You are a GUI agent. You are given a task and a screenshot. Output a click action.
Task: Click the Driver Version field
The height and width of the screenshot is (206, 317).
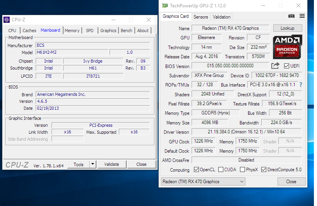pos(246,132)
